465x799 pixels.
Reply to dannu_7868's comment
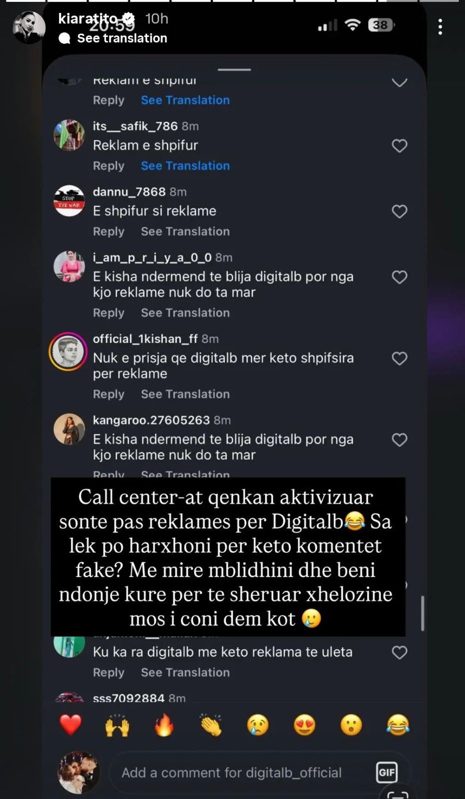point(108,232)
